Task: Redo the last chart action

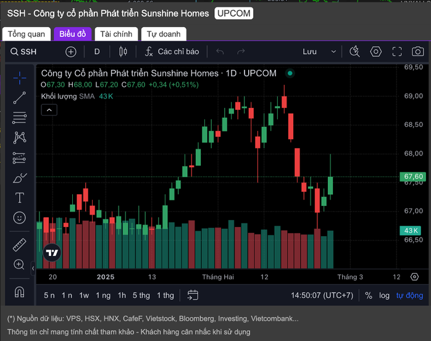Action: click(241, 52)
